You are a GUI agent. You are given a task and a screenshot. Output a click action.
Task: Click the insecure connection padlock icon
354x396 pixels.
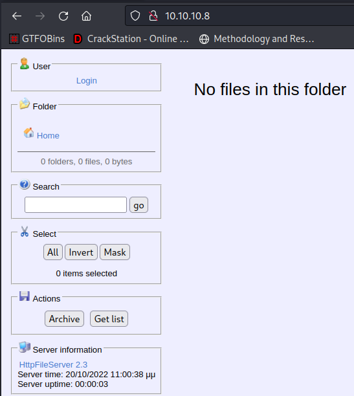(x=153, y=16)
